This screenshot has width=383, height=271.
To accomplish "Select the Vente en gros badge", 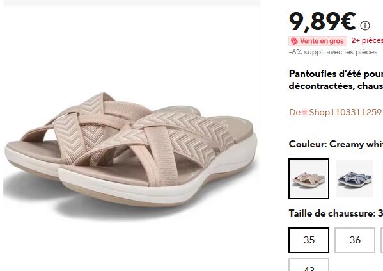I will (x=318, y=41).
